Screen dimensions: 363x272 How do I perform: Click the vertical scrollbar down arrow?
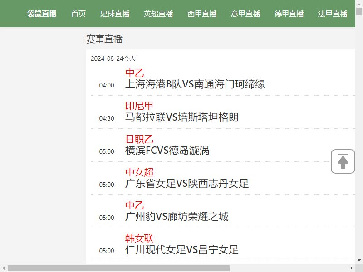359,261
